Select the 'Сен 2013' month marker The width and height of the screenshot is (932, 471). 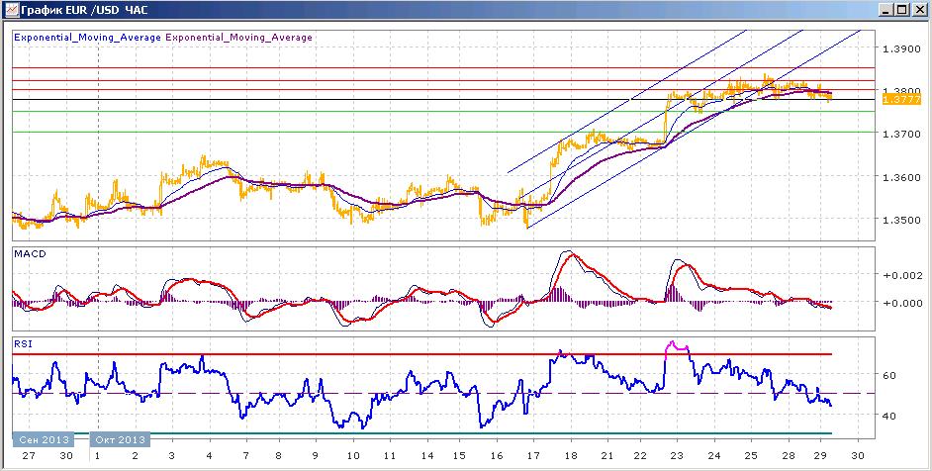click(x=44, y=440)
